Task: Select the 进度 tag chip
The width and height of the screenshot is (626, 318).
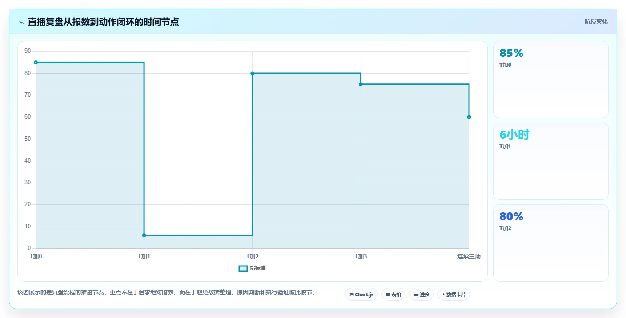Action: tap(421, 294)
